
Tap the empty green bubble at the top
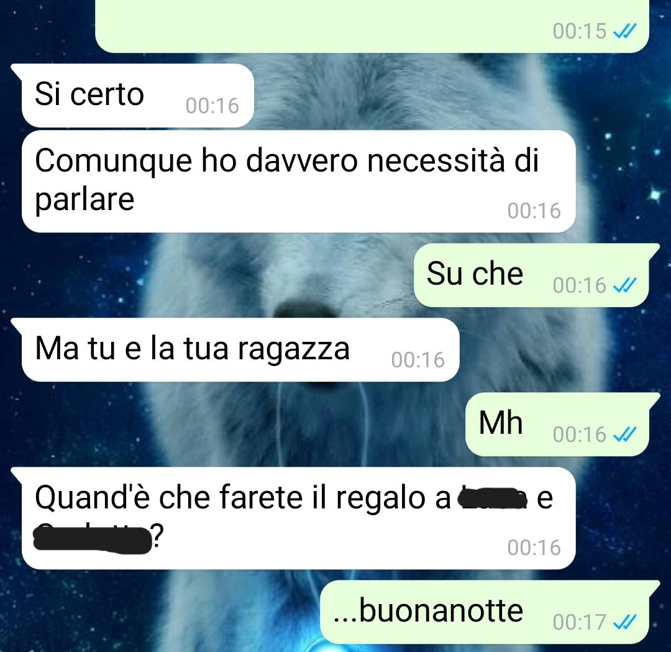[x=372, y=25]
